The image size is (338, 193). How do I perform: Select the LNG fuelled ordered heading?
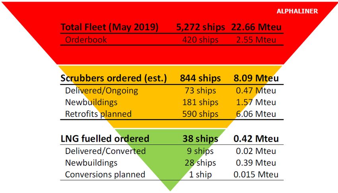tap(105, 138)
